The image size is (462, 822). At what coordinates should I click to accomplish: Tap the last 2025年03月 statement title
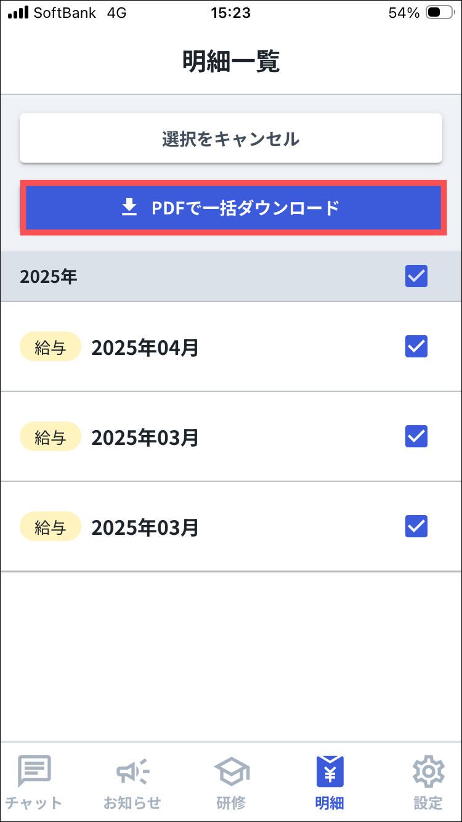(145, 527)
